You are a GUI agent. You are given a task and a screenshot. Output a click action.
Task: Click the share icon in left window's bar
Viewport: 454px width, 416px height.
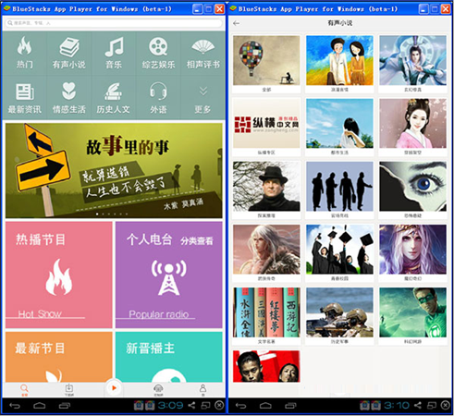coord(191,405)
